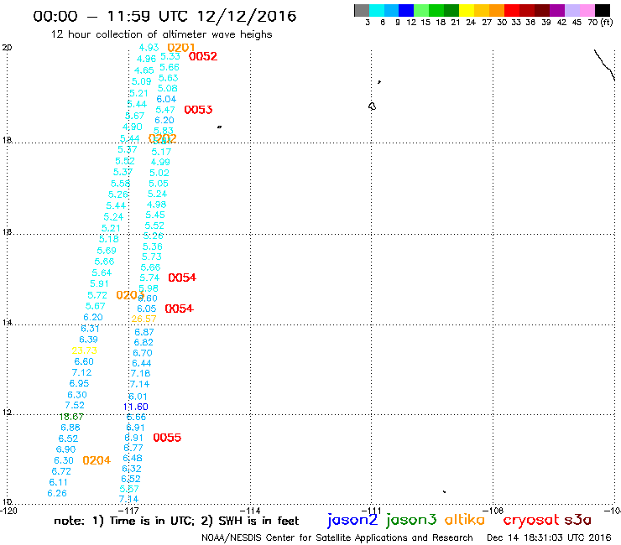Click the wave height value 7.18
621x545 pixels.
point(140,373)
